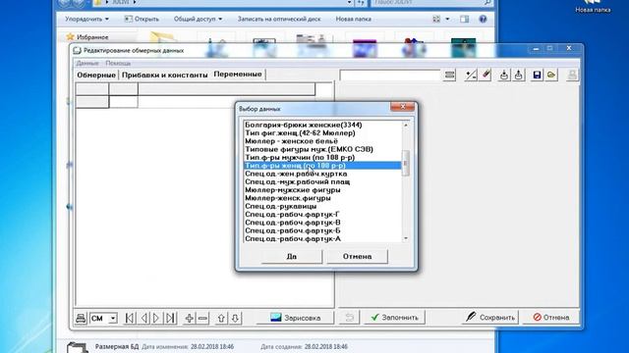Close the Выбор данных dialog
The width and height of the screenshot is (629, 353).
pyautogui.click(x=402, y=107)
